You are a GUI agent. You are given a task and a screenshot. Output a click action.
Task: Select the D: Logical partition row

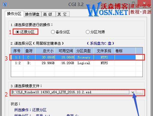(x=77, y=63)
